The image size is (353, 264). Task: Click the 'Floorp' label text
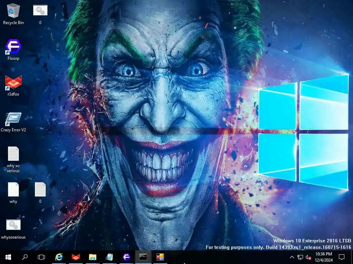pos(13,58)
